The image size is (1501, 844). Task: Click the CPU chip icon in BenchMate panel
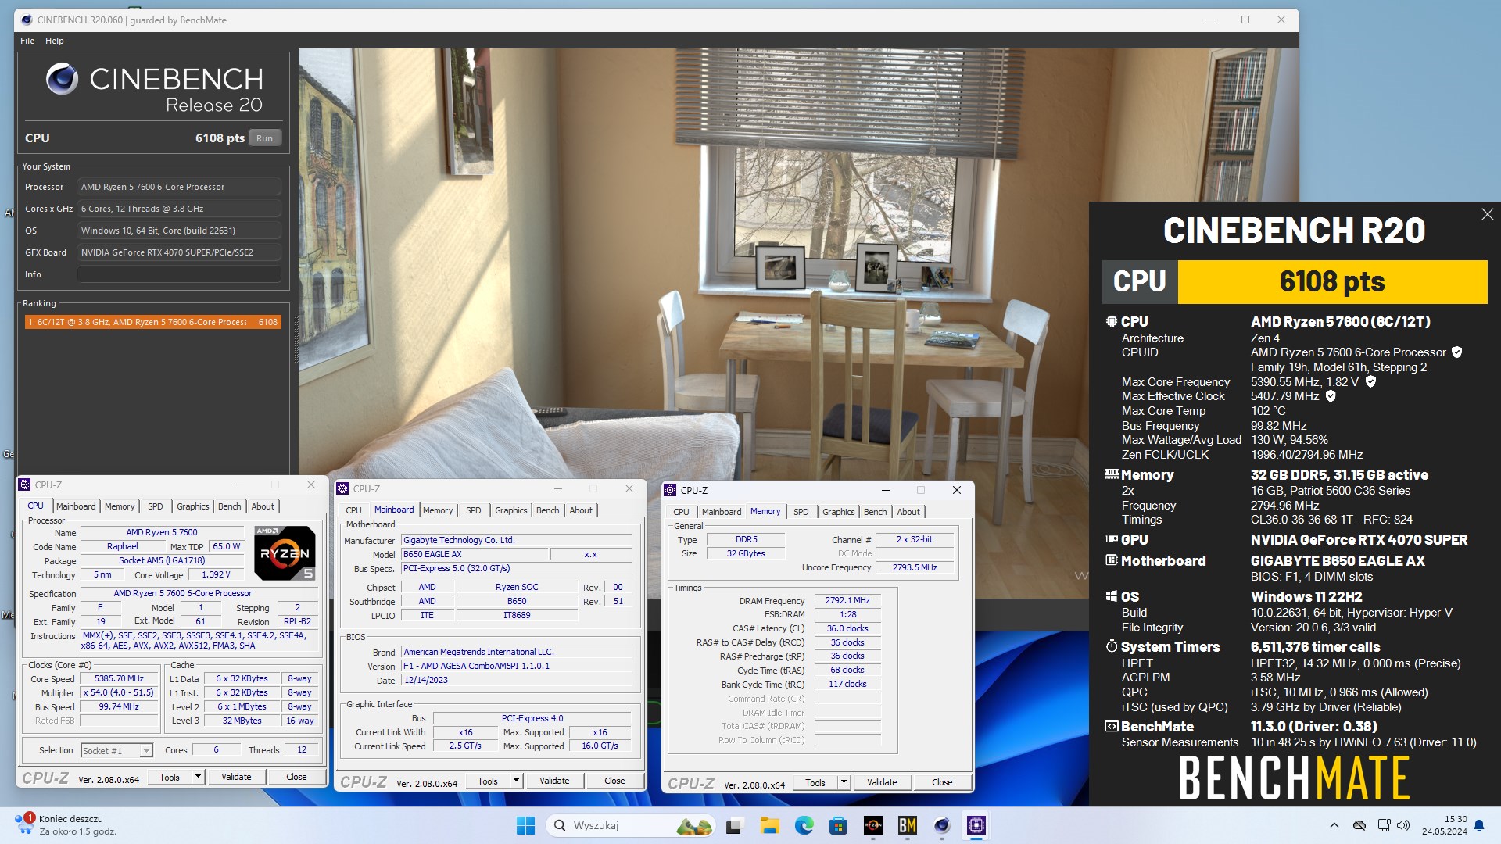coord(1112,321)
